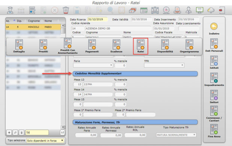Open the user with tie icon
The width and height of the screenshot is (232, 146).
pos(189,10)
